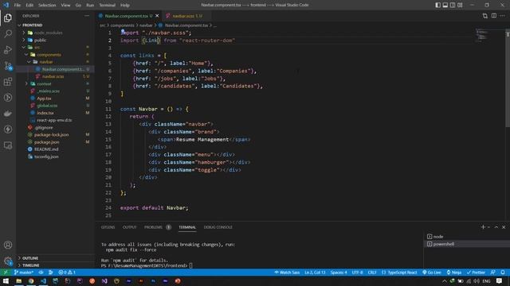The image size is (510, 286).
Task: Expand the OUTLINE section
Action: coord(55,257)
